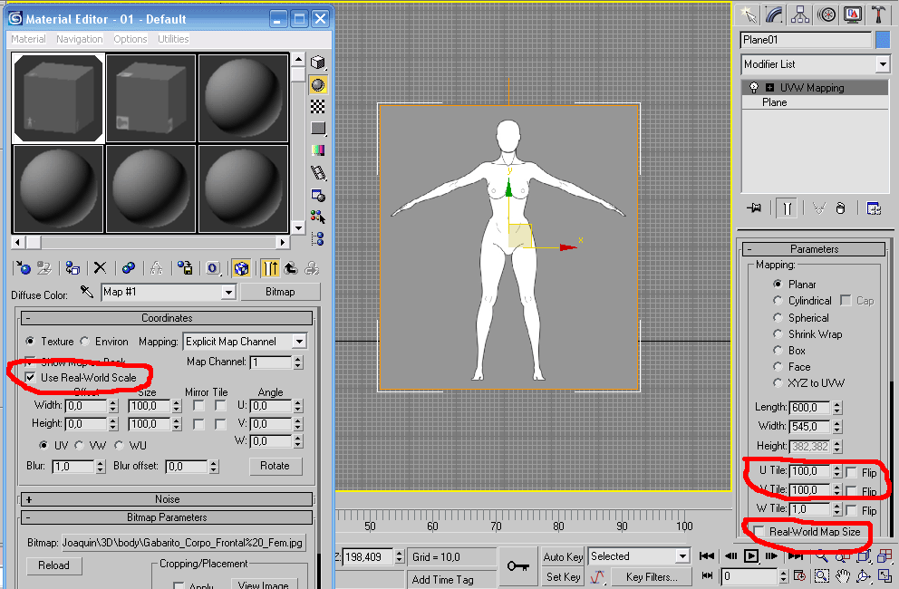The height and width of the screenshot is (589, 899).
Task: Open the Utilities menu in Material Editor
Action: click(x=173, y=39)
